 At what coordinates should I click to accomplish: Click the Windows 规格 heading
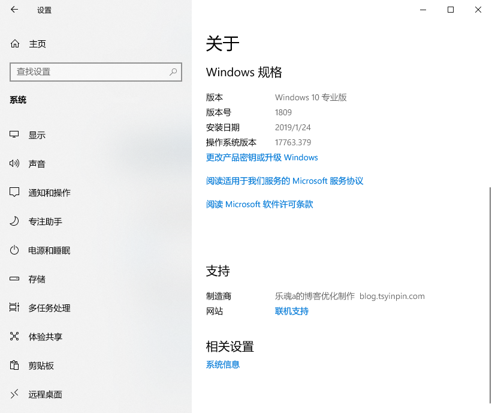[244, 72]
